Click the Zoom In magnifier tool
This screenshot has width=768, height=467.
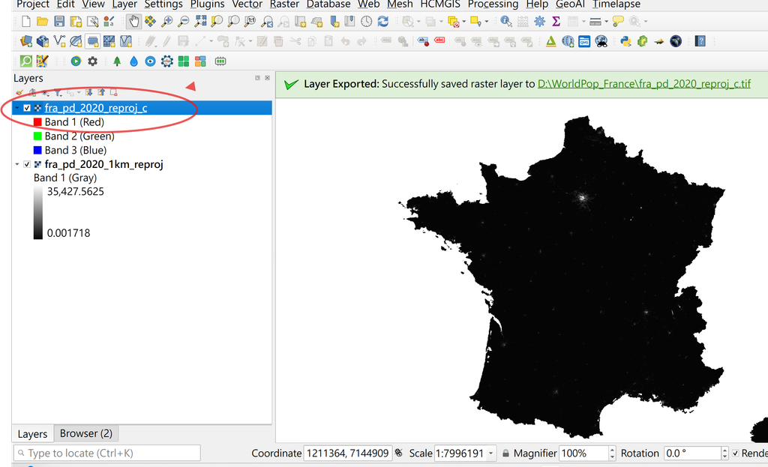pos(167,22)
